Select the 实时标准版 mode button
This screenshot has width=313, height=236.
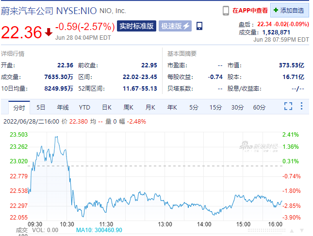[136, 26]
